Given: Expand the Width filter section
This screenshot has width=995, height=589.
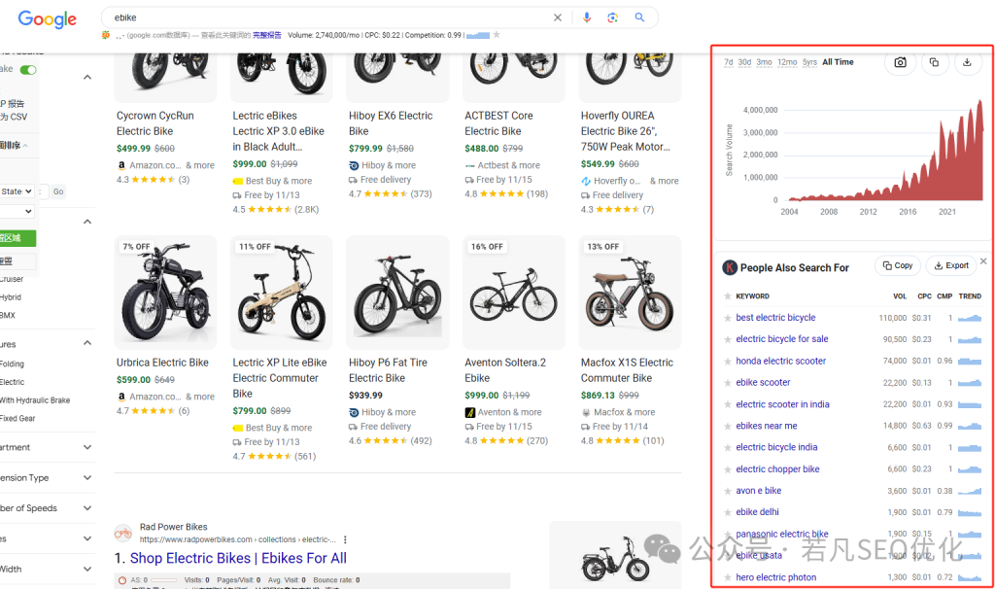Looking at the screenshot, I should pyautogui.click(x=86, y=570).
